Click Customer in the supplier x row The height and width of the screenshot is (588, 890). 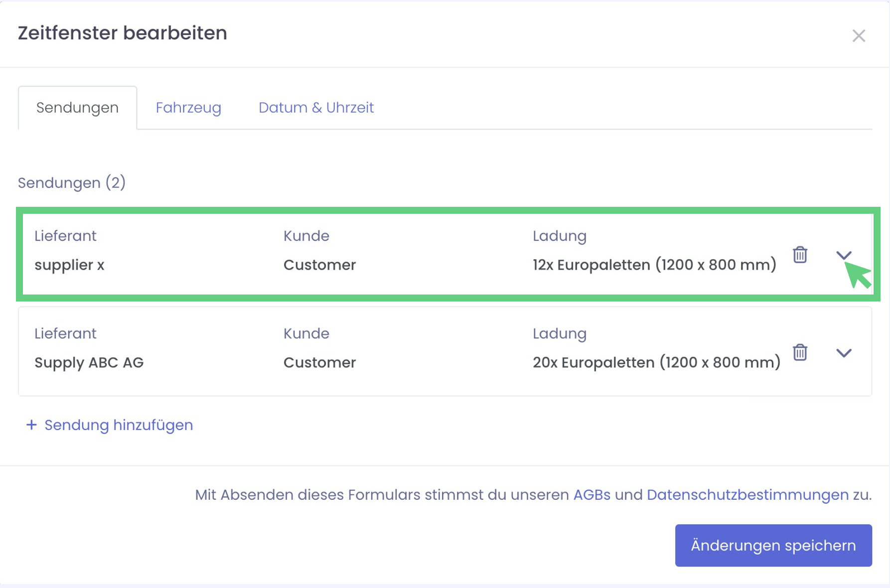click(319, 265)
